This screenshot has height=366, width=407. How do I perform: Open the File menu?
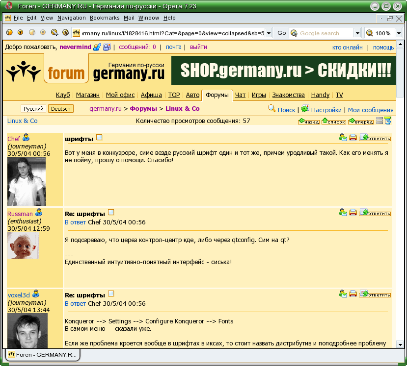click(18, 18)
